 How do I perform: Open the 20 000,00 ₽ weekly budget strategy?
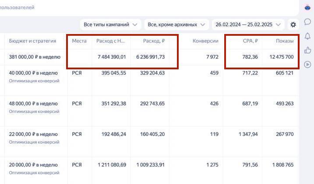[x=33, y=165]
